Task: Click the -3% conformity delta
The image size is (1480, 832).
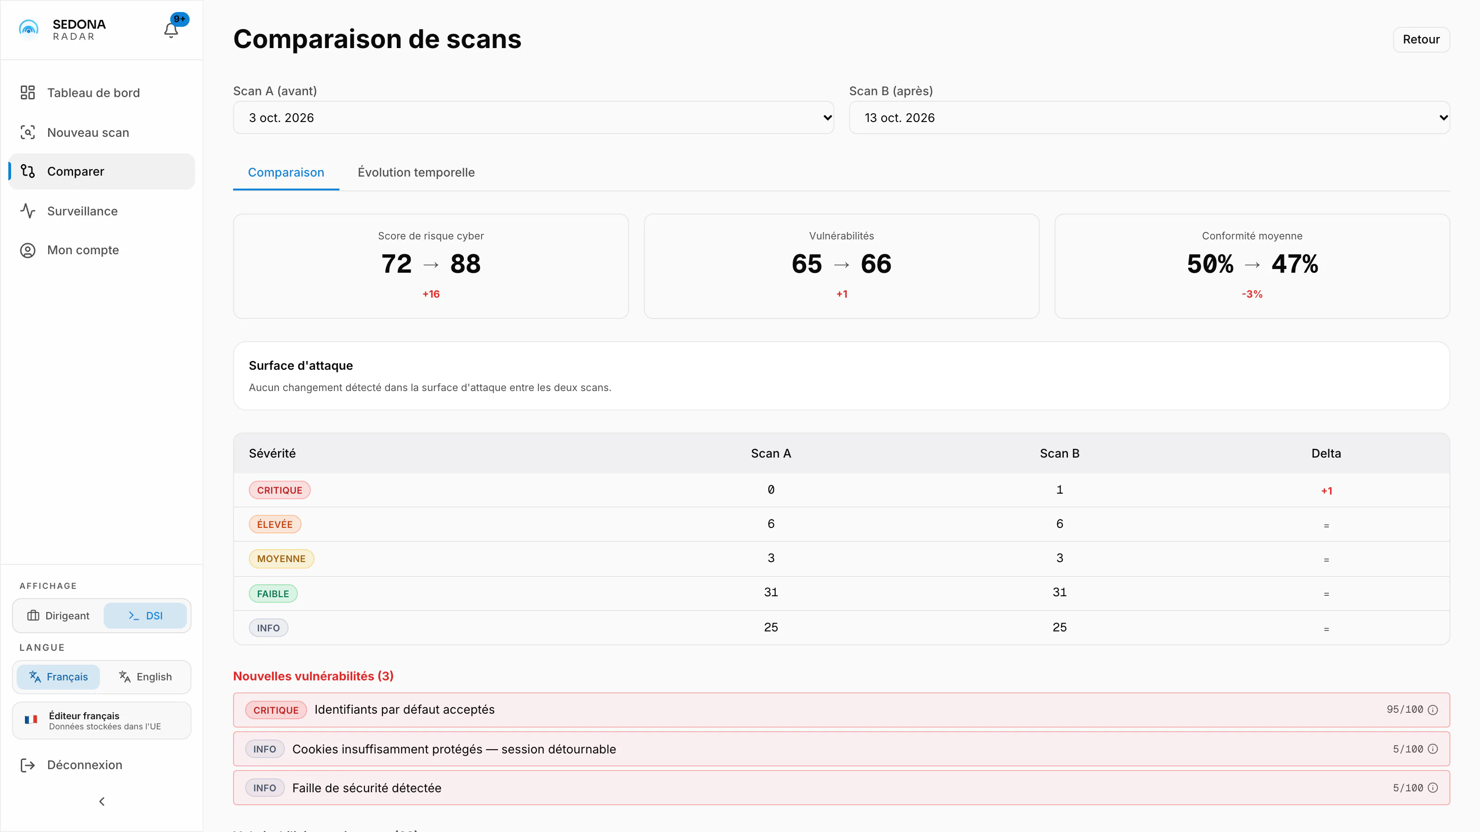Action: [x=1252, y=294]
